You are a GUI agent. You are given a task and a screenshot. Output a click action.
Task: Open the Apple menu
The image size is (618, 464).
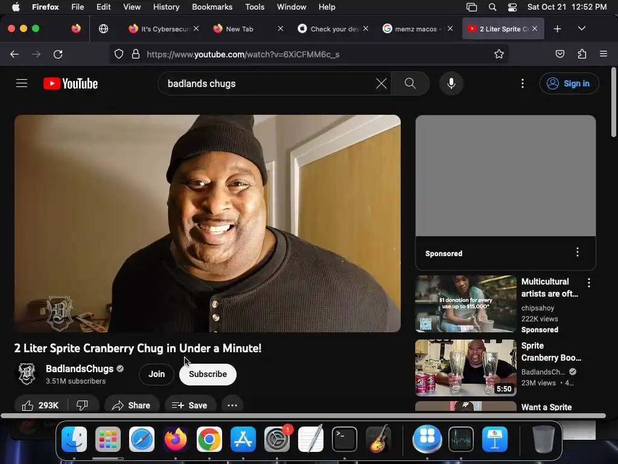point(15,7)
